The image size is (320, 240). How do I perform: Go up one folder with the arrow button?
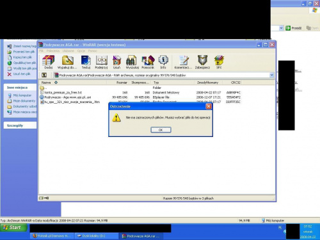44,75
